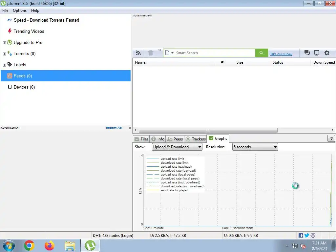
Task: Expand the Labels tree node
Action: pyautogui.click(x=4, y=65)
